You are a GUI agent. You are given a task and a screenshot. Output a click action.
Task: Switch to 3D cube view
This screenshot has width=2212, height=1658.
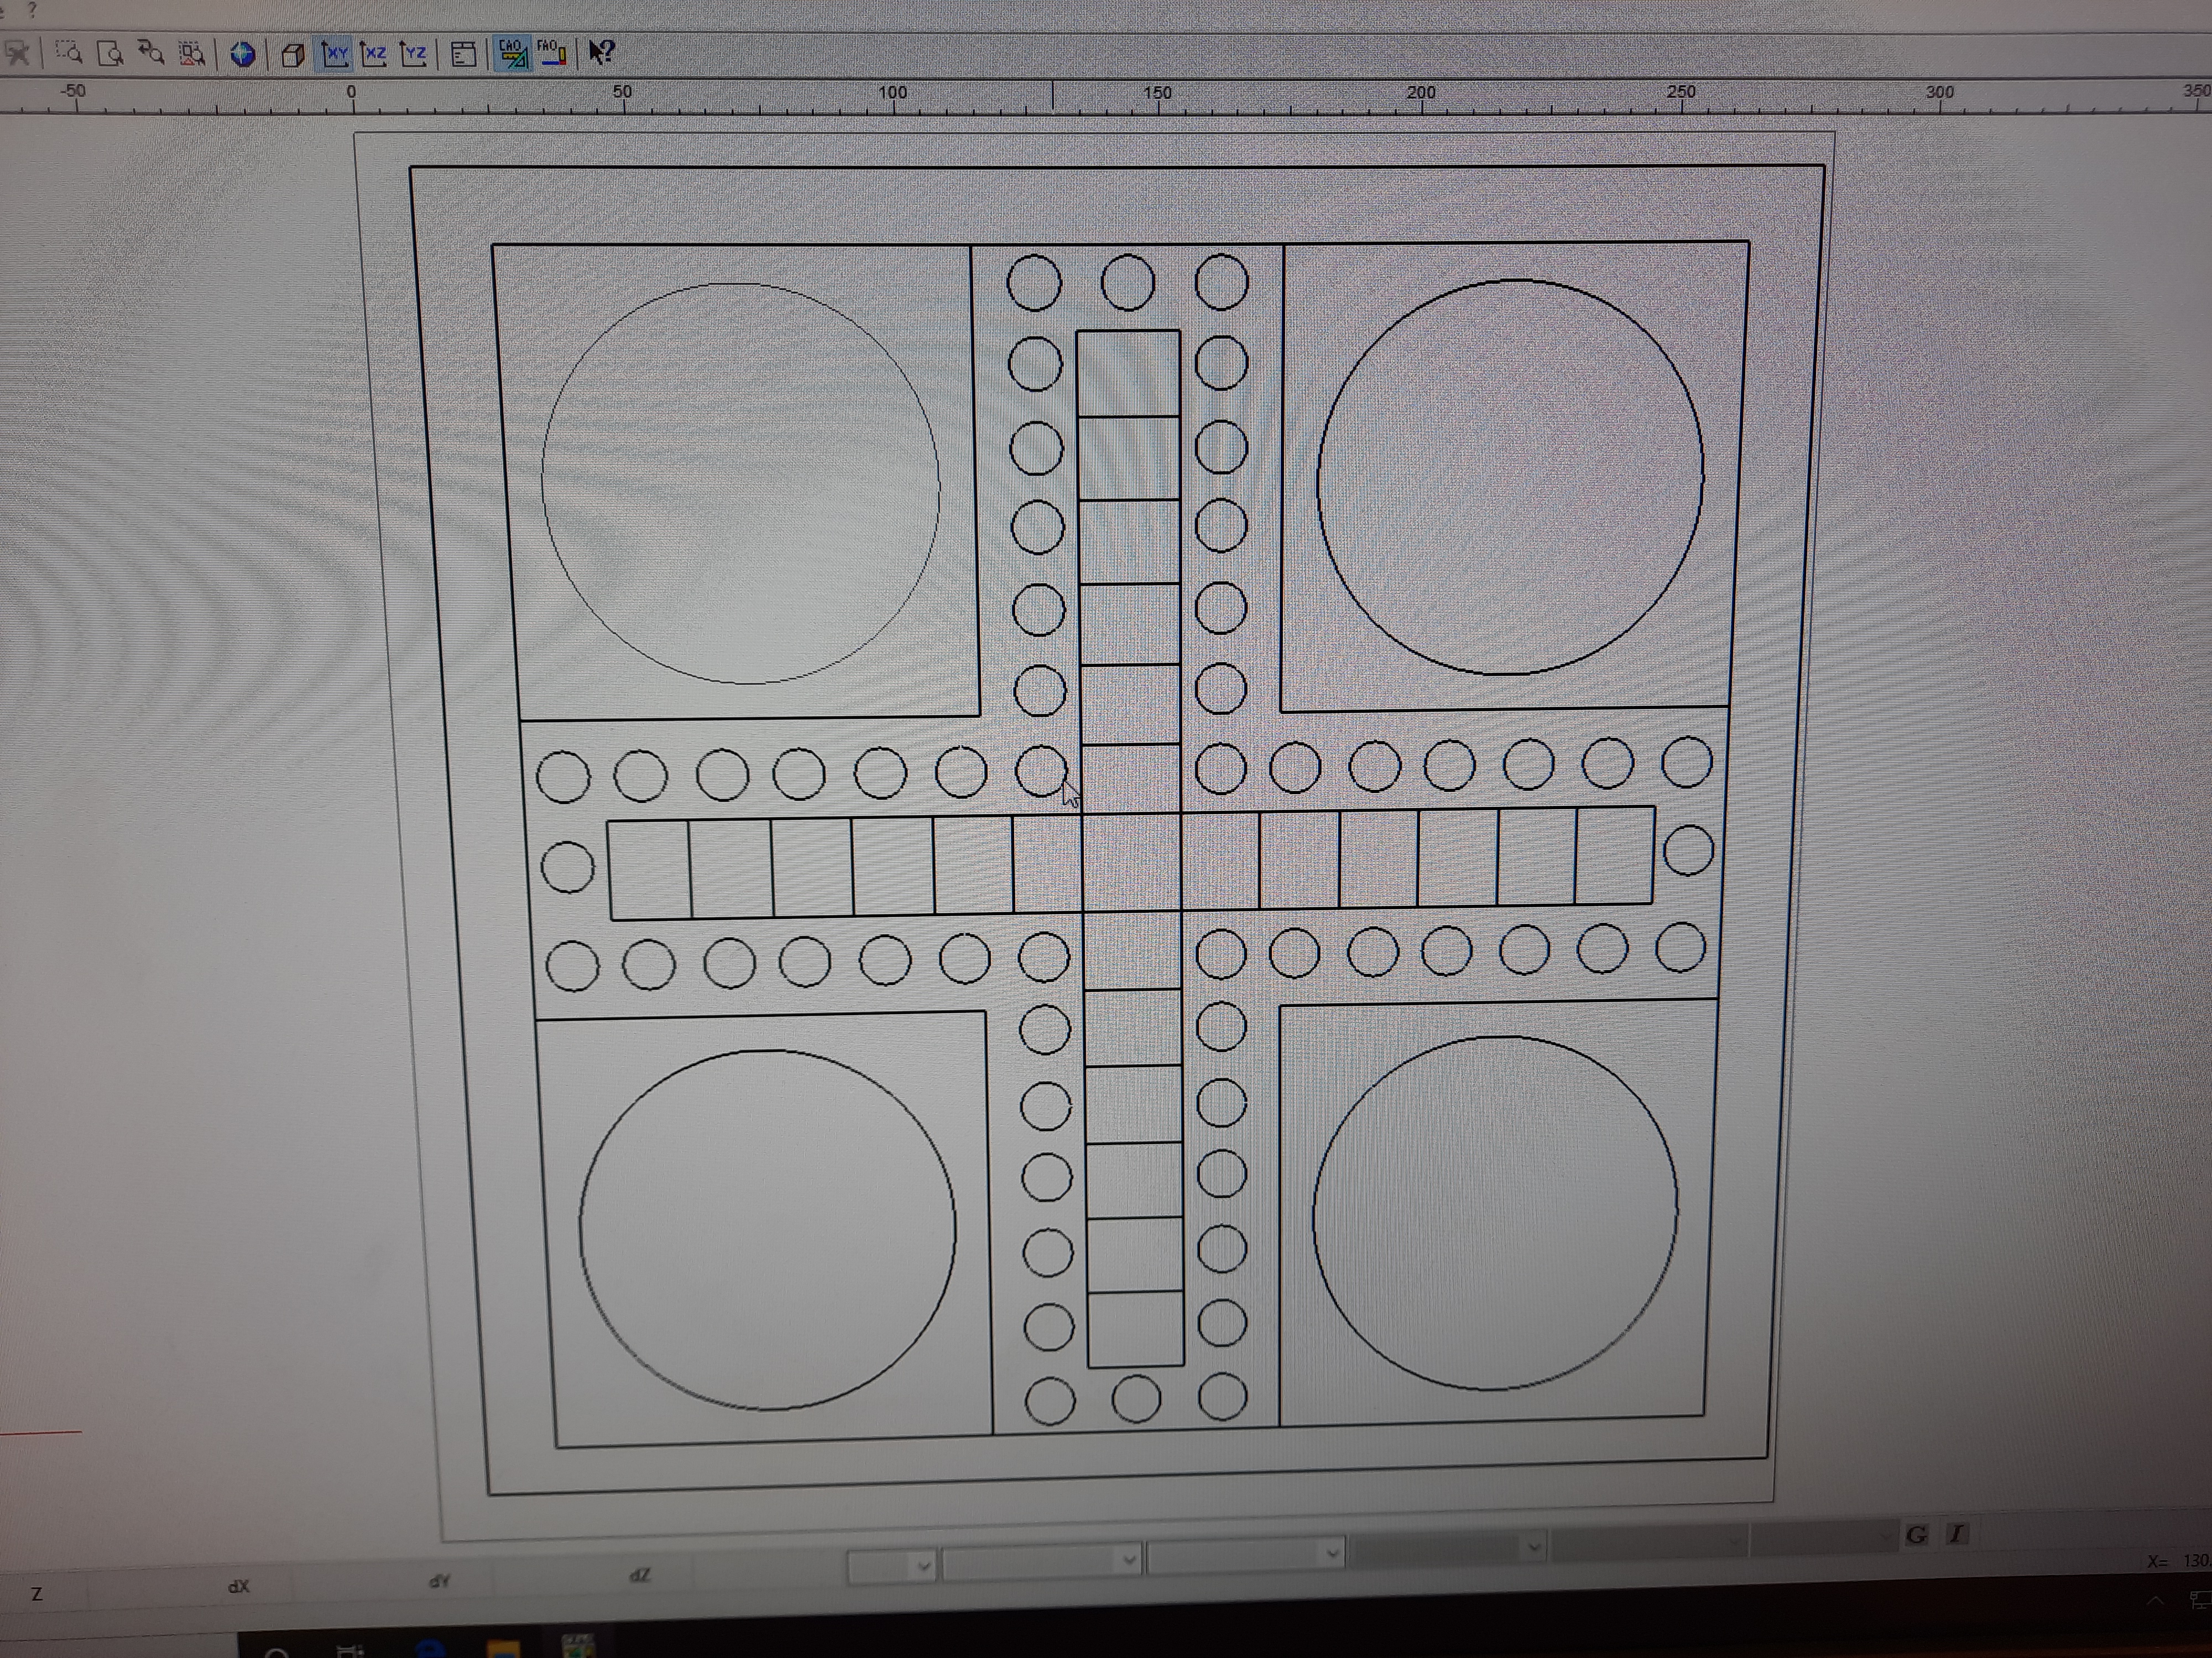[x=293, y=54]
